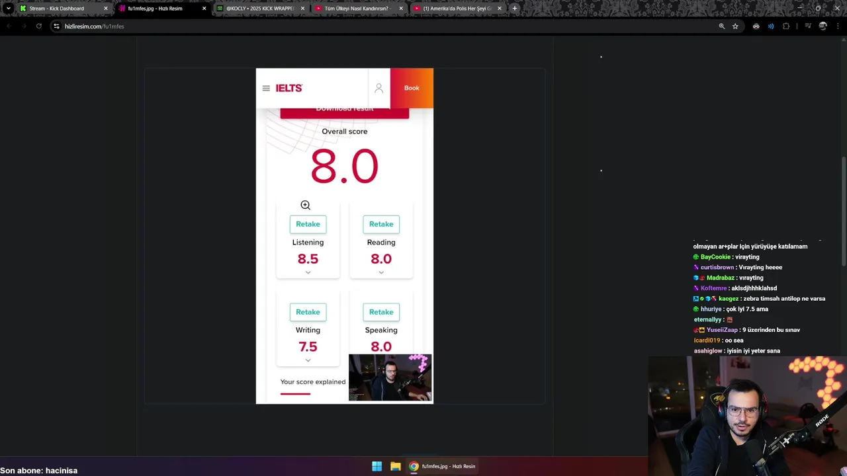Screen dimensions: 847x476
Task: Click chat username kacgez
Action: coord(729,299)
